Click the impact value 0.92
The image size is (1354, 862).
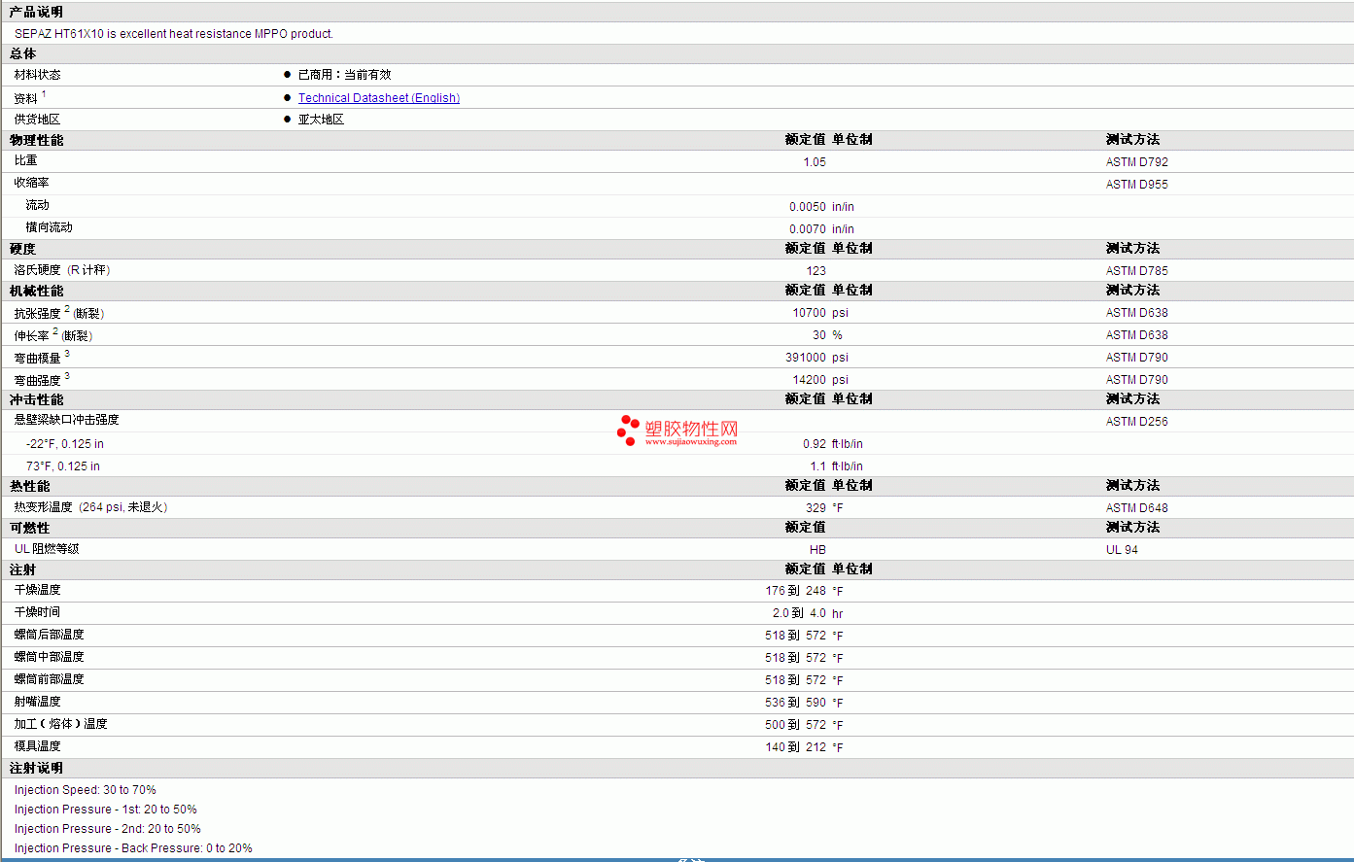815,444
